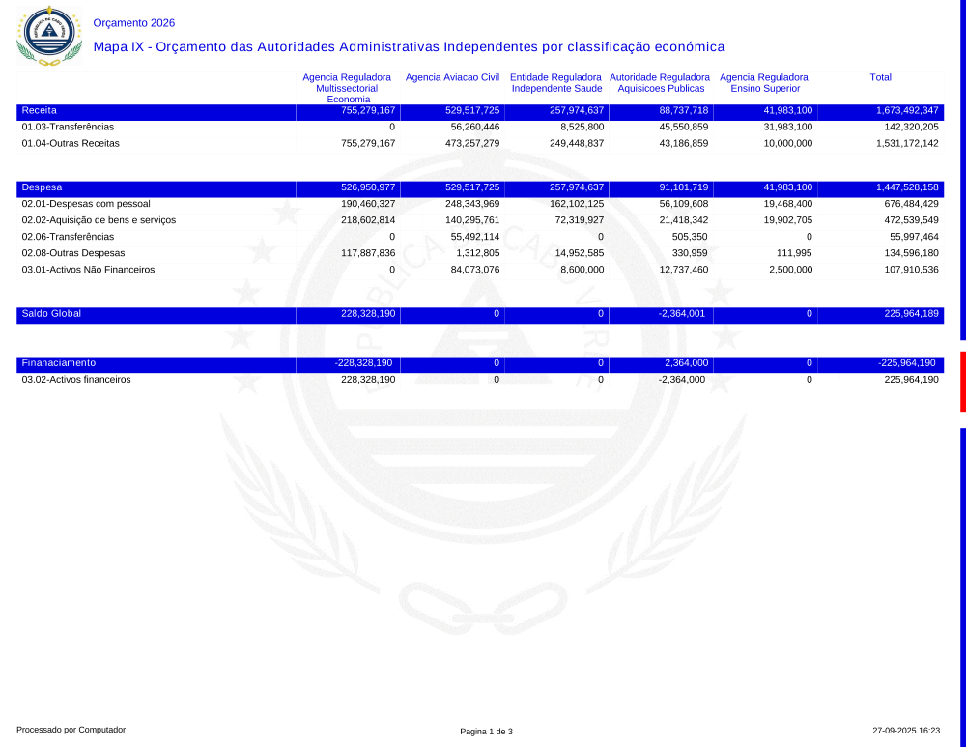Click the '01.04-Outras Receitas' row label
The height and width of the screenshot is (747, 966).
tap(71, 143)
